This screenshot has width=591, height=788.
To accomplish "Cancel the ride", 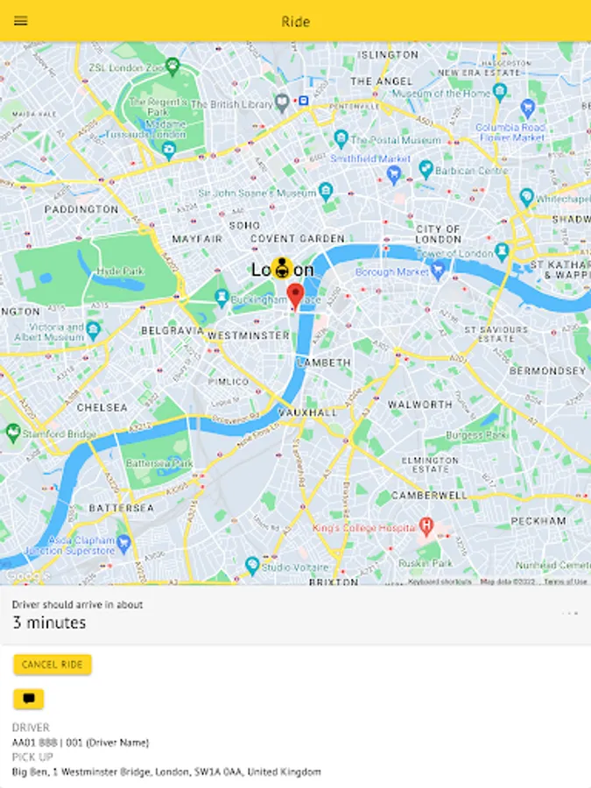I will [x=53, y=665].
